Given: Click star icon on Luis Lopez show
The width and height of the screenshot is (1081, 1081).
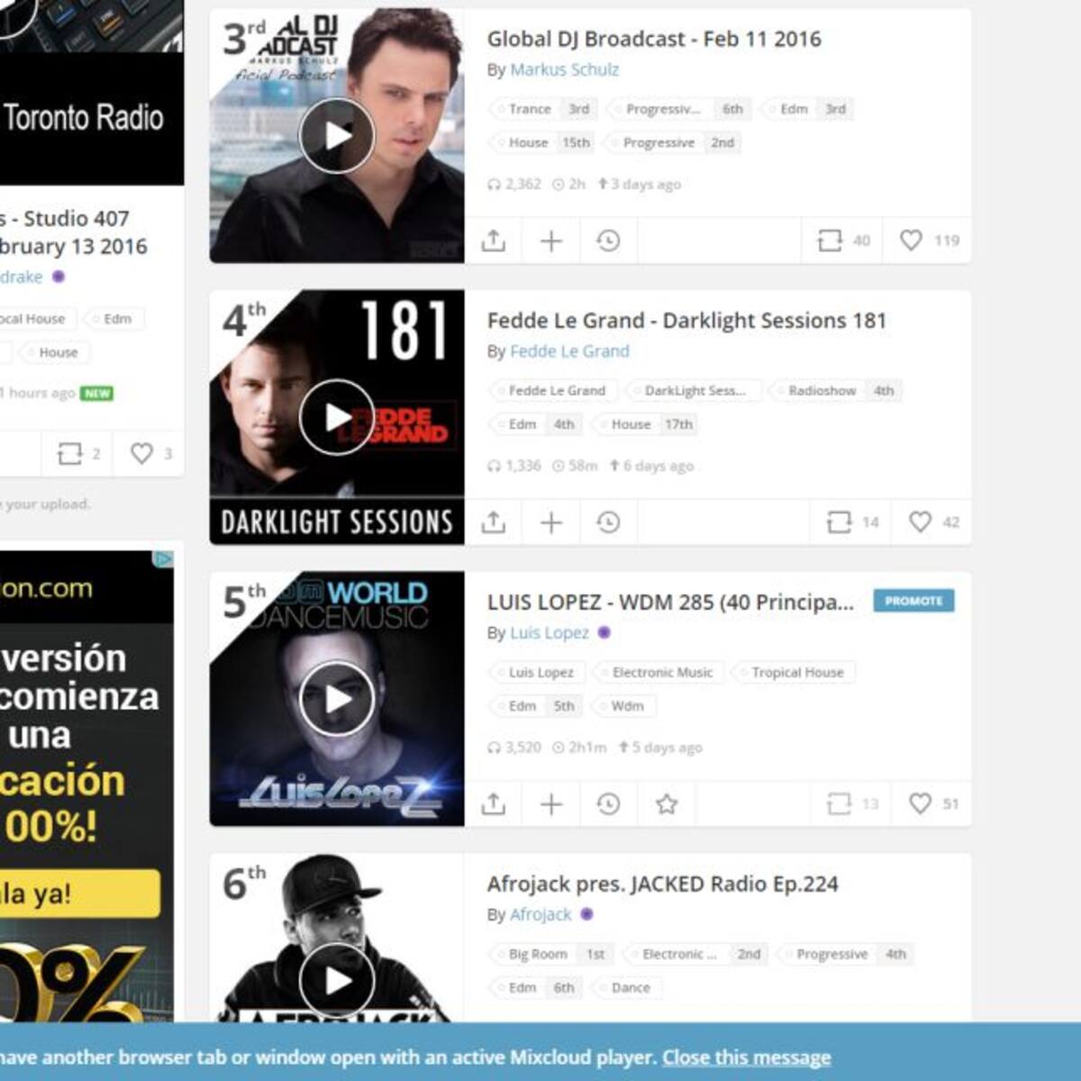Looking at the screenshot, I should point(667,804).
